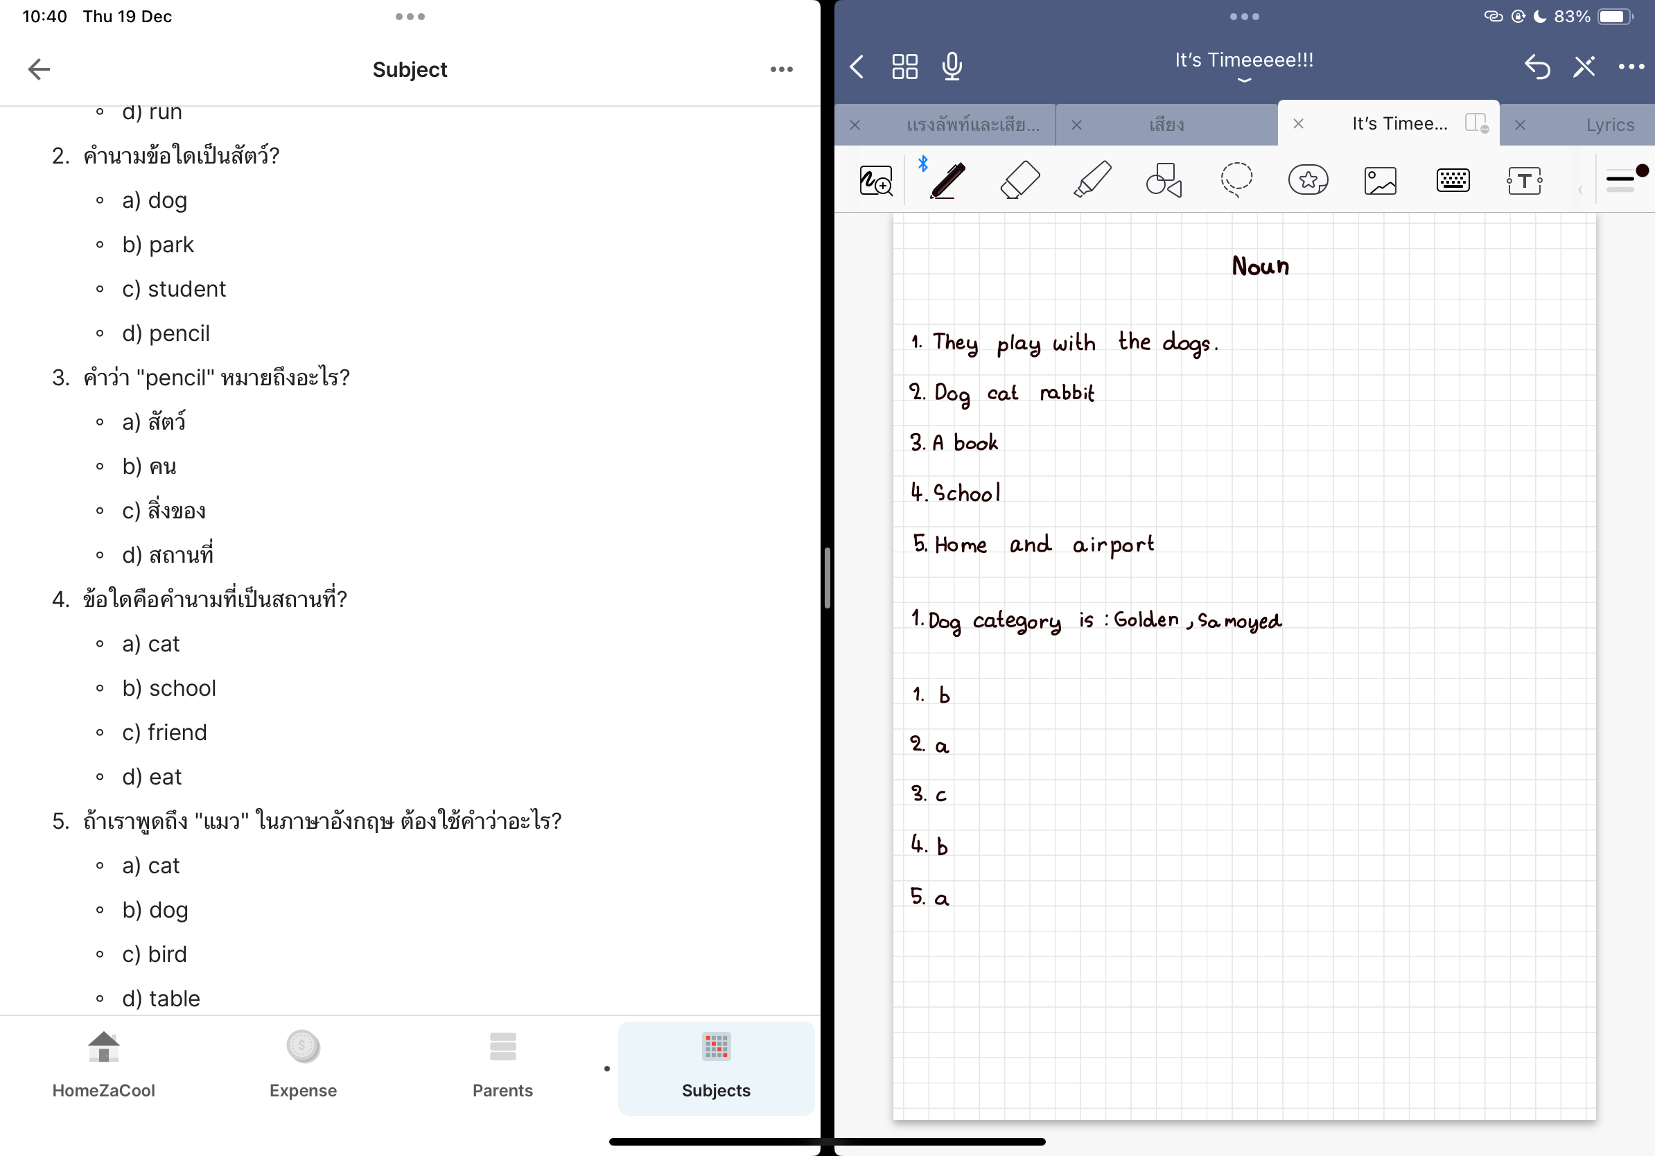The width and height of the screenshot is (1655, 1156).
Task: Open Subject page more options menu
Action: click(x=780, y=69)
